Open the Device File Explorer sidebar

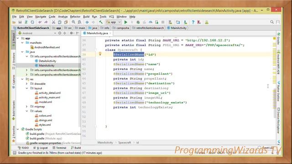pos(278,120)
